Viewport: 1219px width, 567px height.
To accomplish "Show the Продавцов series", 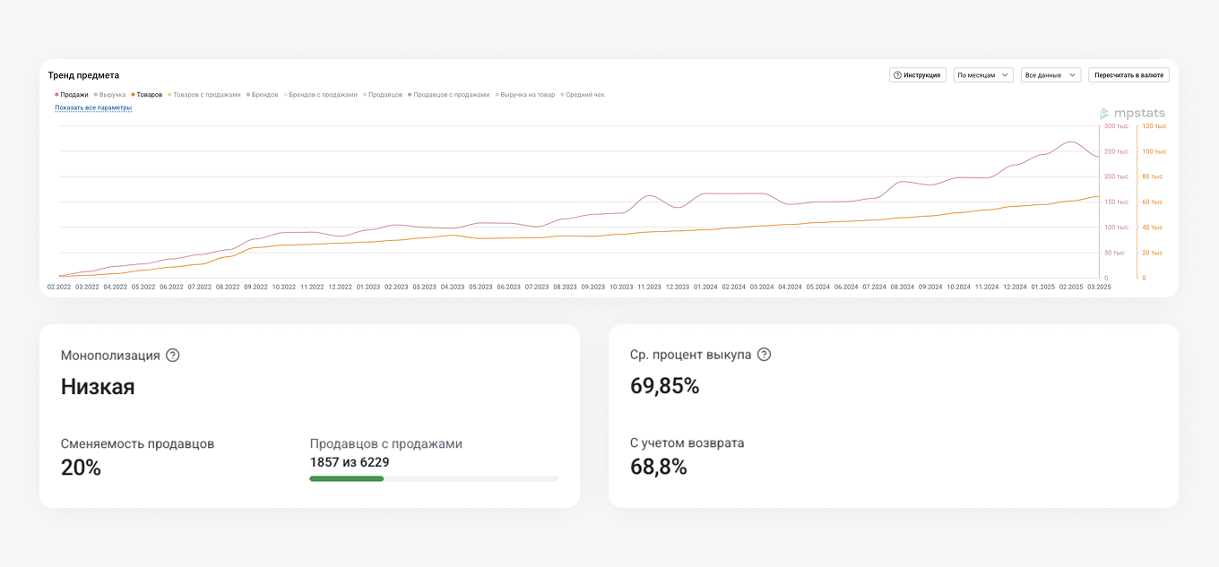I will click(x=384, y=94).
